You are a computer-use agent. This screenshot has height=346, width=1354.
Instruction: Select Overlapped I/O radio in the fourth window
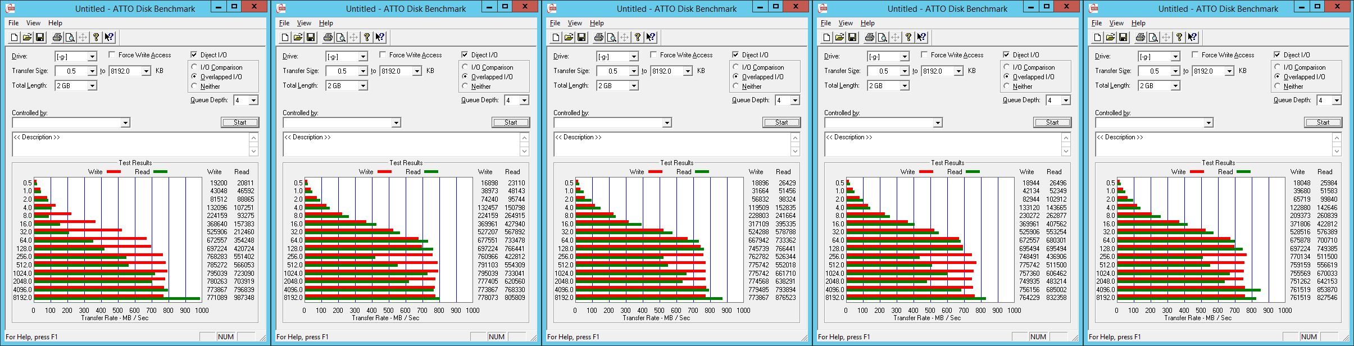(1007, 77)
